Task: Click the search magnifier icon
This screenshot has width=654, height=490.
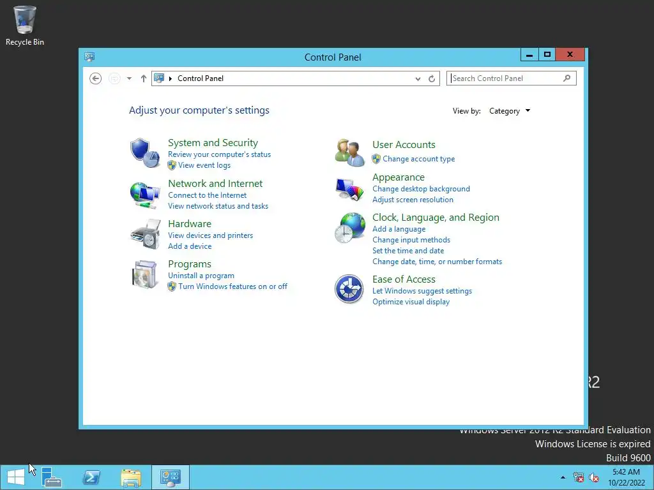Action: [567, 78]
